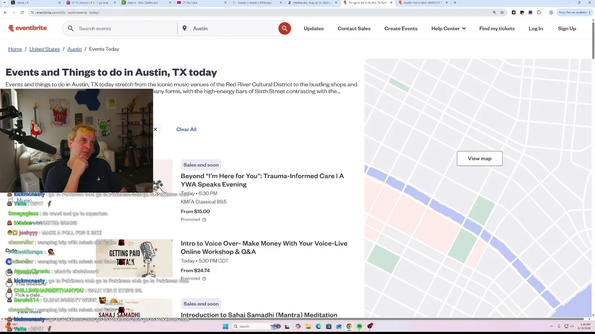Click the United States breadcrumb link
595x334 pixels.
[45, 49]
